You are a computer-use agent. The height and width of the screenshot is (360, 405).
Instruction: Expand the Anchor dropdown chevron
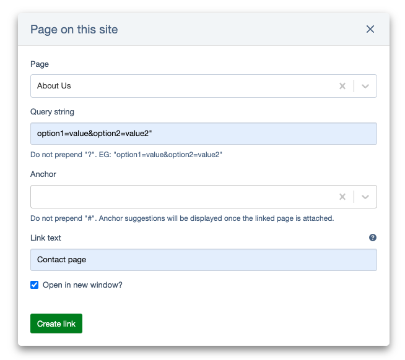pos(365,197)
